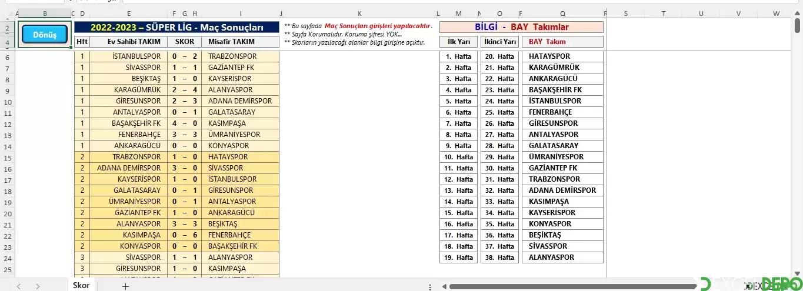The image size is (803, 291).
Task: Select GALATASARAY vs GİRESUNSPOR score cell
Action: [x=184, y=190]
